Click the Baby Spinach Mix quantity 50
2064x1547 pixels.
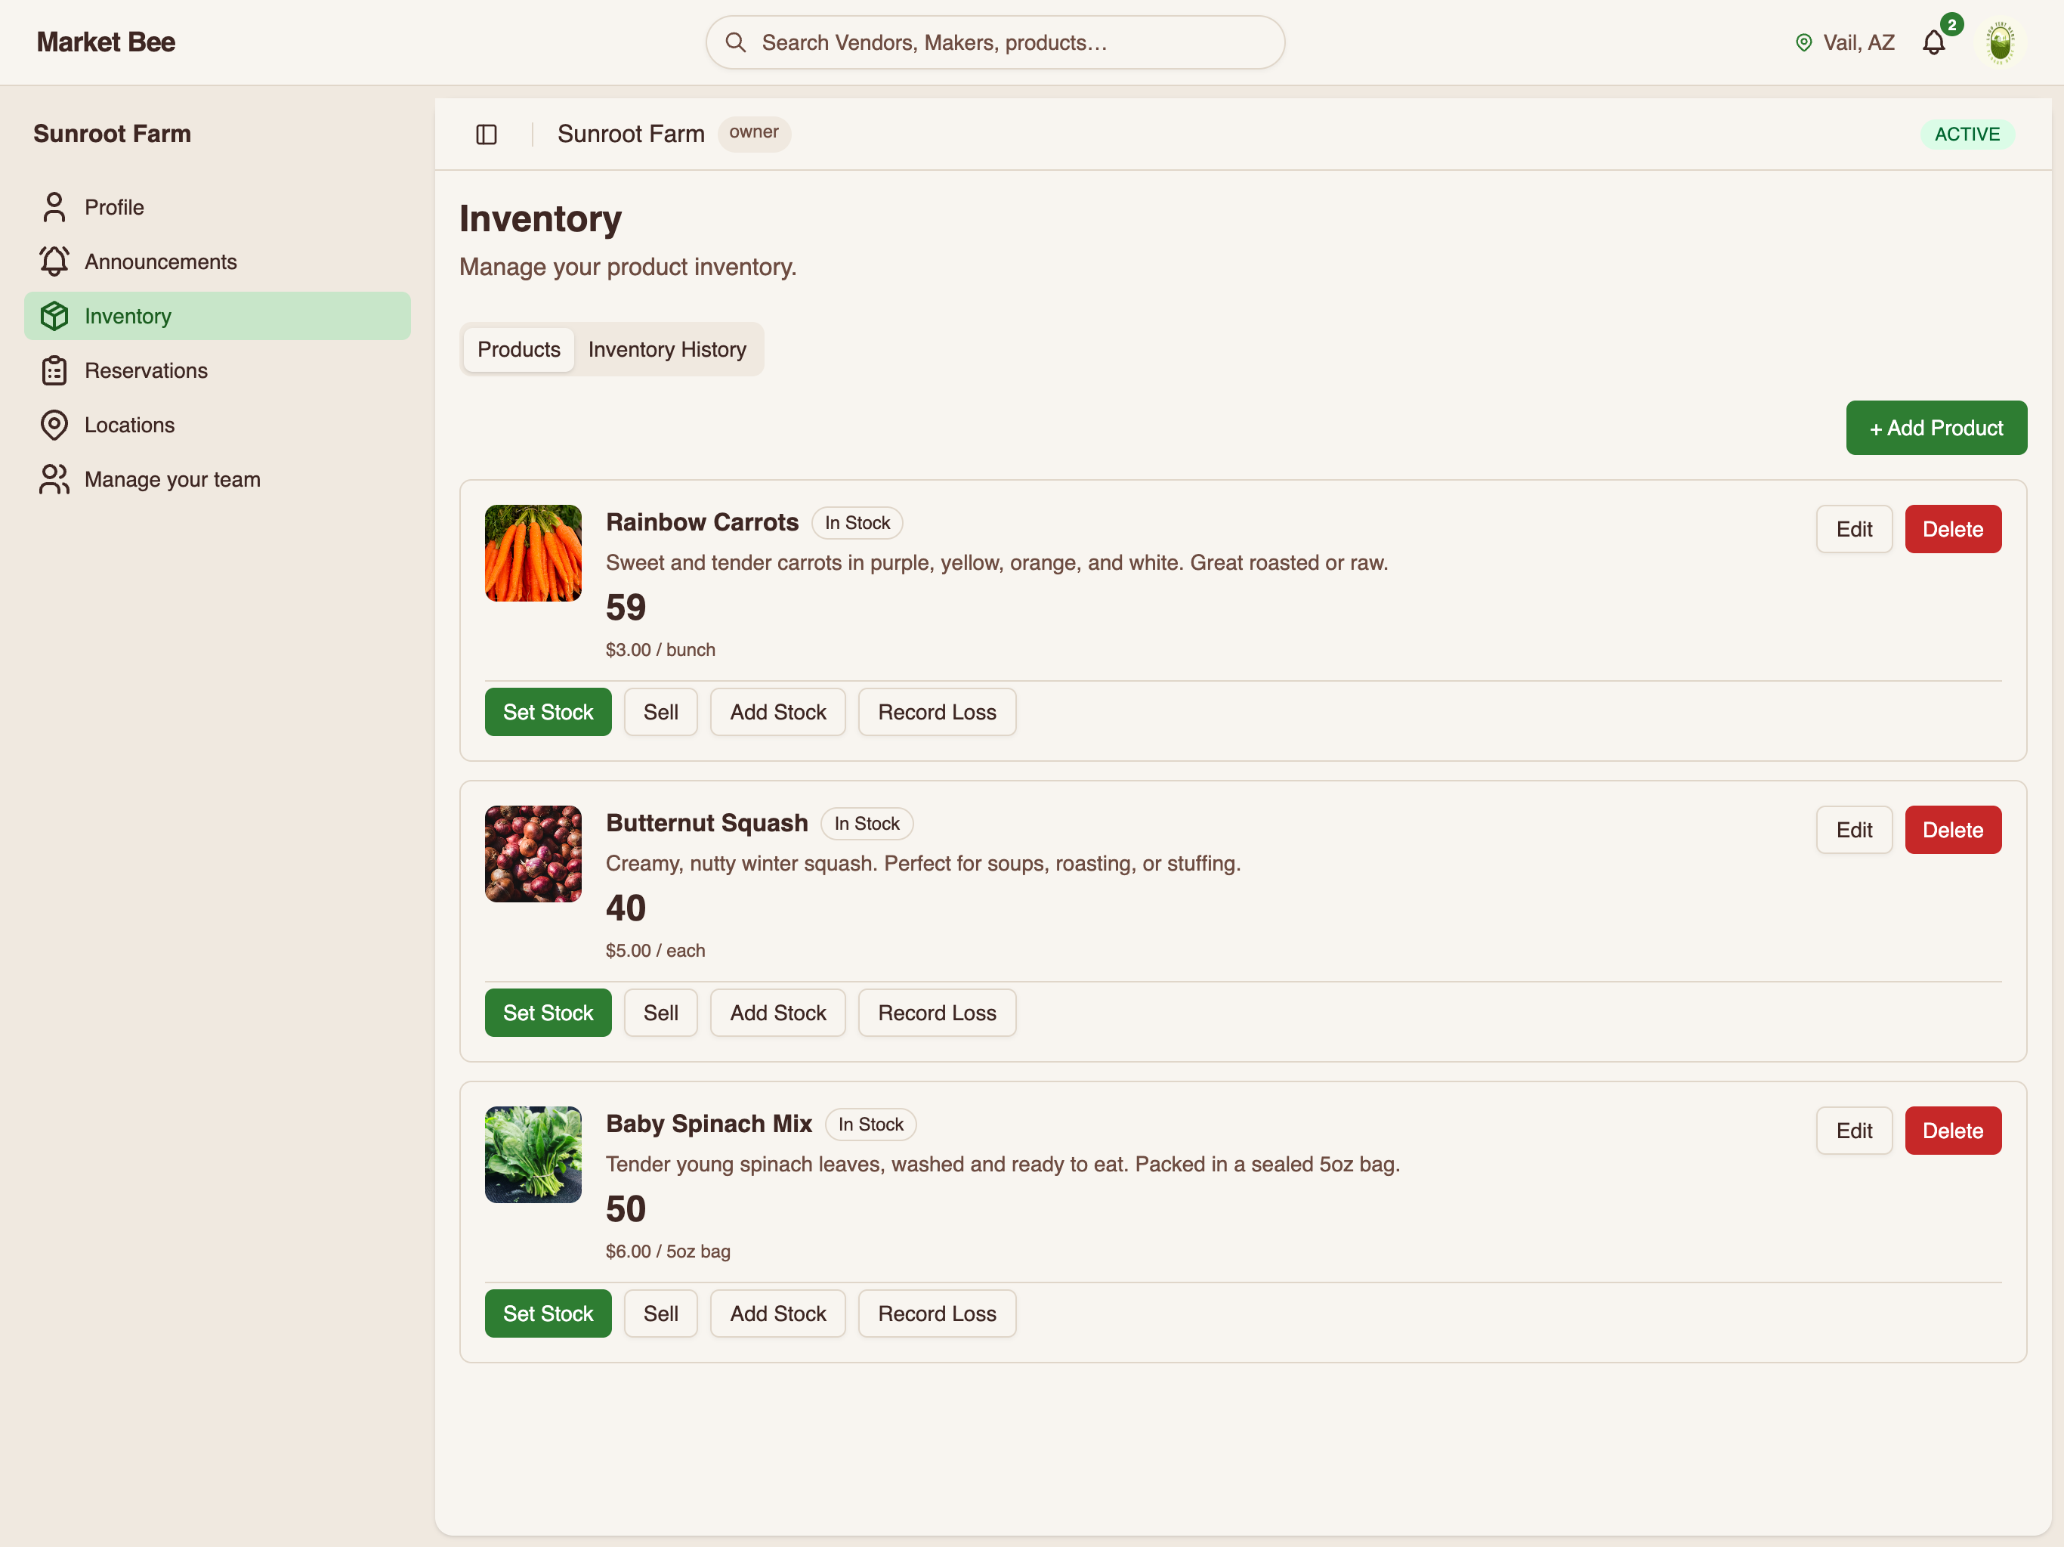pos(626,1208)
